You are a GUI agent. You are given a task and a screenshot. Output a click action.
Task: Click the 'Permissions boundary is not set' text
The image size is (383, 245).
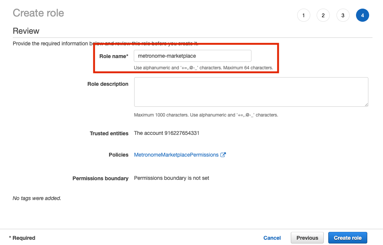tap(172, 178)
